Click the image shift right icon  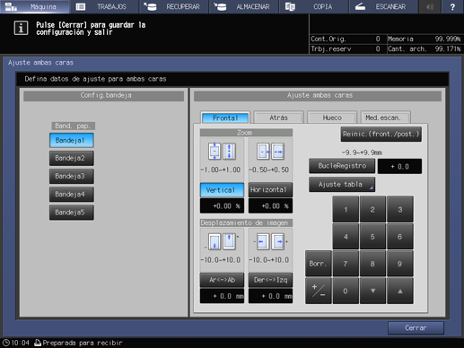click(278, 241)
